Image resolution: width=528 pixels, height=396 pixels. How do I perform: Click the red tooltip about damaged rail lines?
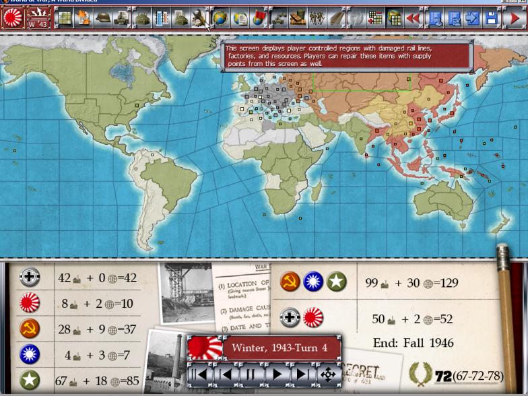point(347,56)
